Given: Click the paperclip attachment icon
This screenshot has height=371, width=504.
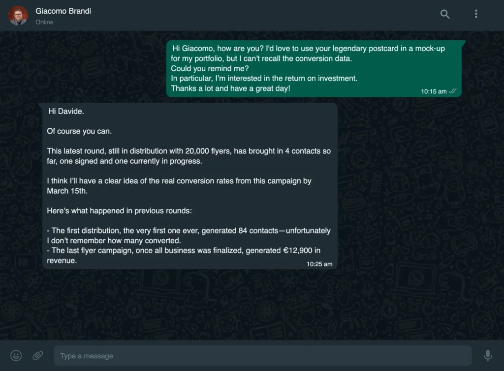Looking at the screenshot, I should [x=38, y=355].
